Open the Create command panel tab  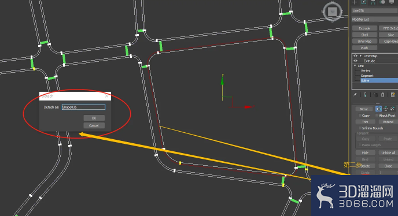[355, 2]
